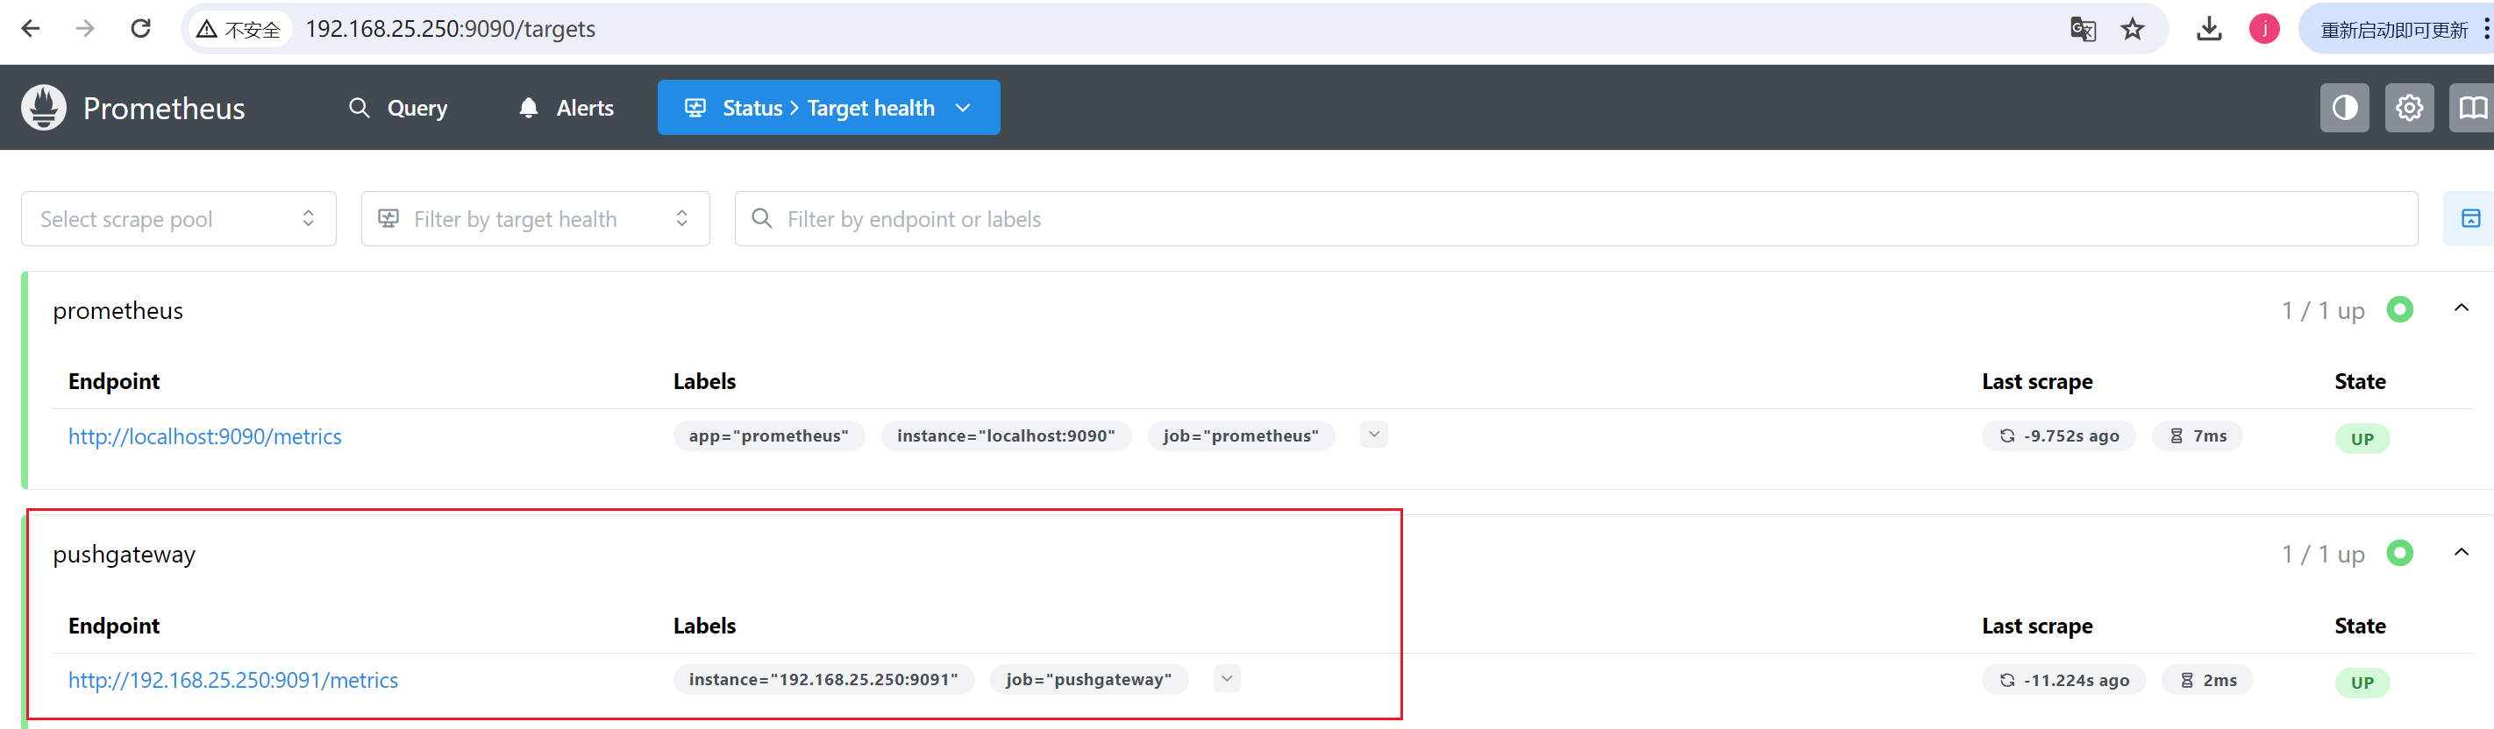This screenshot has width=2494, height=729.
Task: Click the job="prometheus" label badge
Action: 1241,436
